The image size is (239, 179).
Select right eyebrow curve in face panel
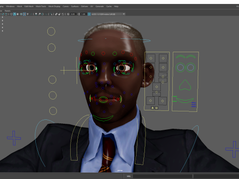tap(191, 57)
